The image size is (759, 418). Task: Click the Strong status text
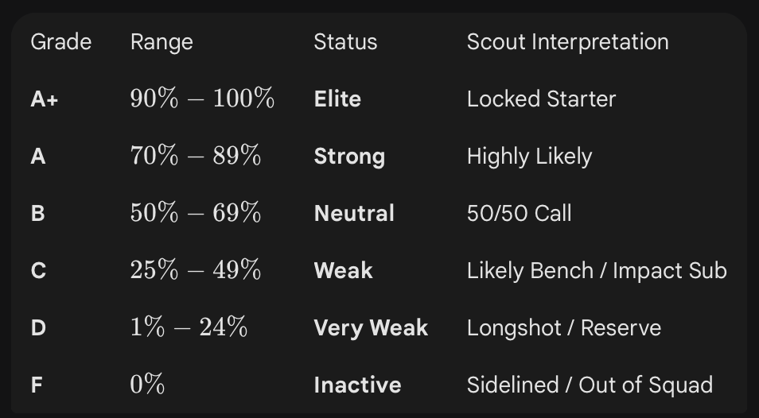tap(349, 157)
